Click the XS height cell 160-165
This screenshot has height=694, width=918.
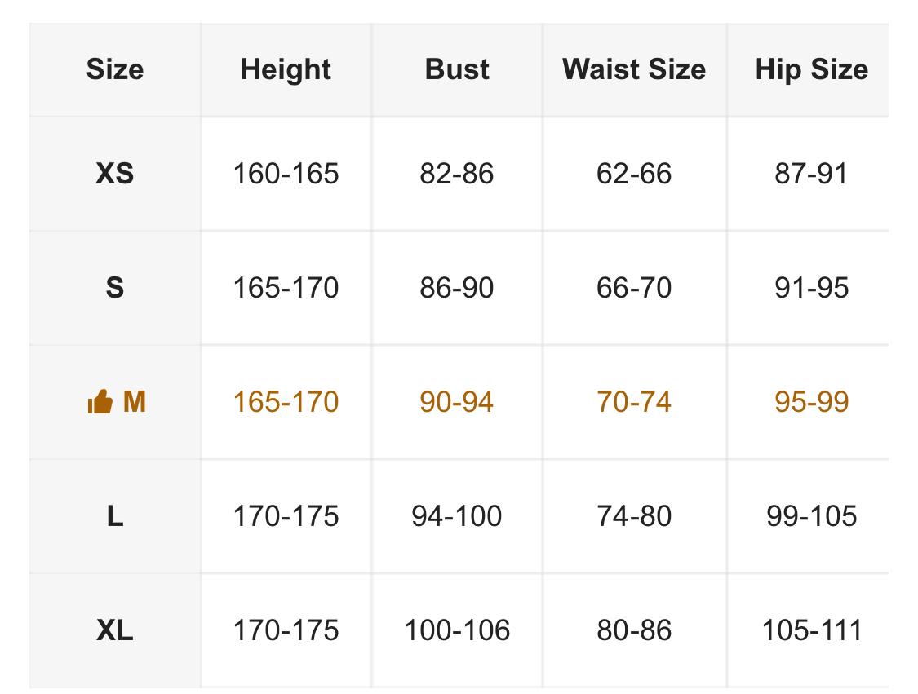click(286, 174)
